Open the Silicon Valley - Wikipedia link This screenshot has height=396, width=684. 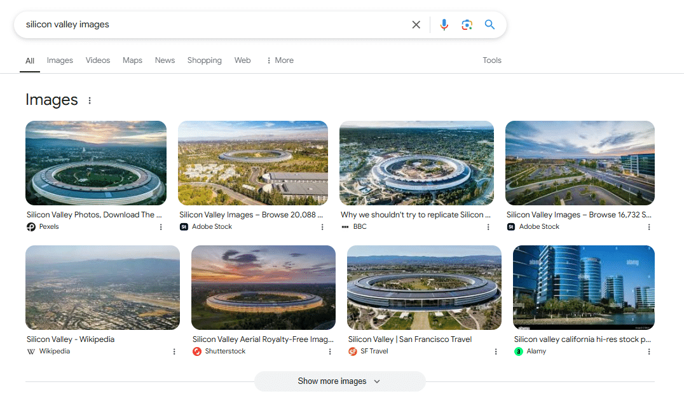tap(71, 339)
